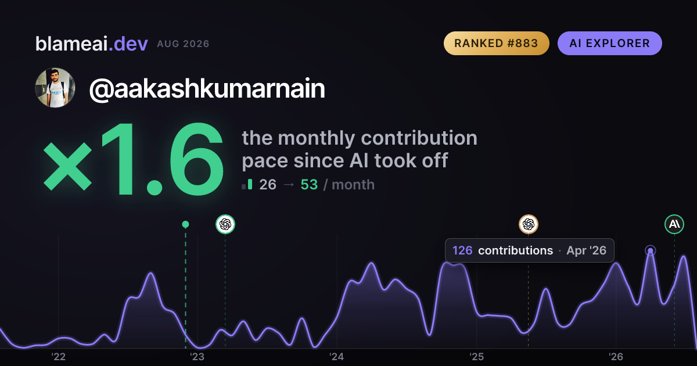The width and height of the screenshot is (697, 366).
Task: Click the '24 year axis label
Action: click(x=337, y=357)
